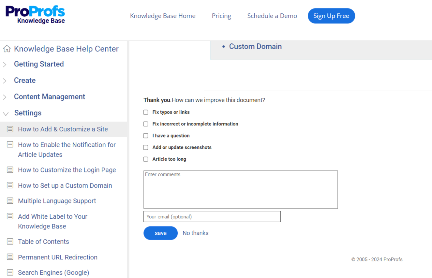432x278 pixels.
Task: Open Search Engines (Google) article
Action: [x=53, y=272]
